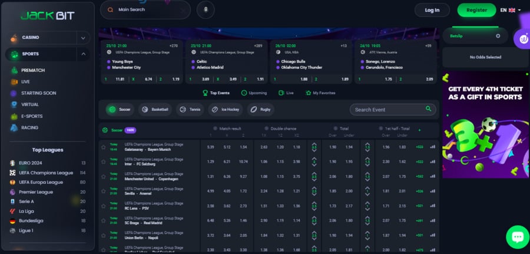Open the live chat bubble
This screenshot has width=530, height=254.
pyautogui.click(x=518, y=237)
